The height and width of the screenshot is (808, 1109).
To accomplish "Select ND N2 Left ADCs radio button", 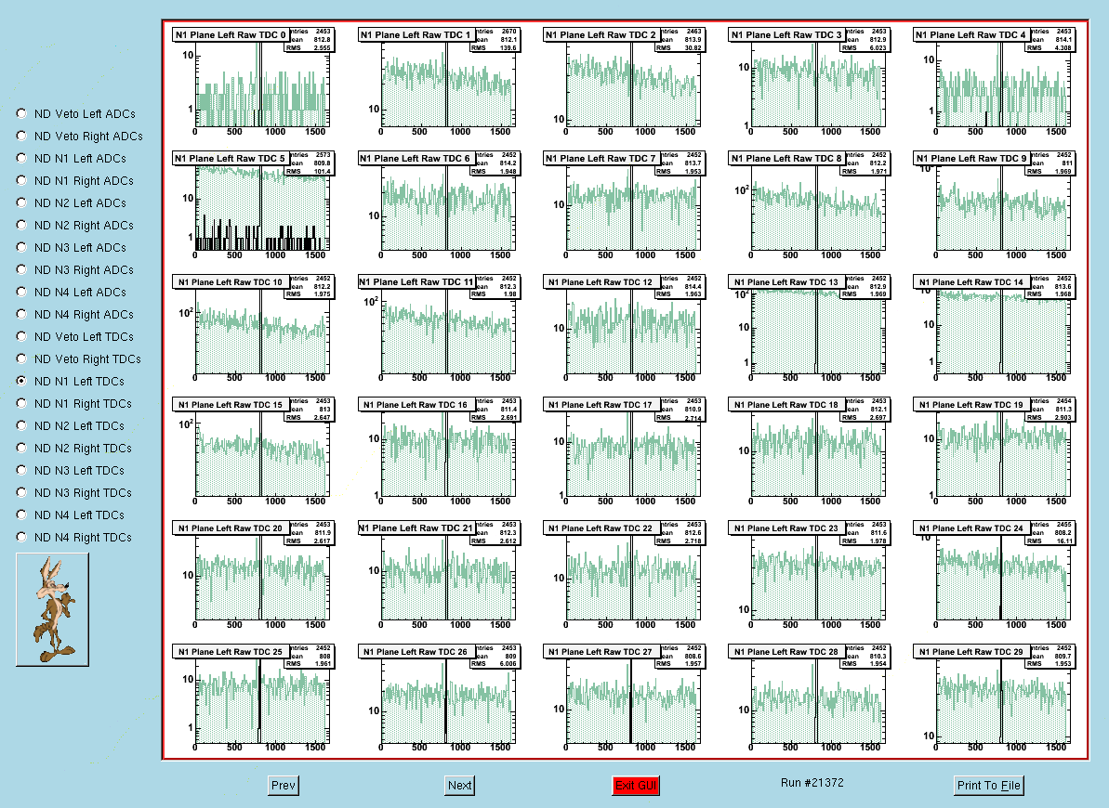I will coord(22,202).
